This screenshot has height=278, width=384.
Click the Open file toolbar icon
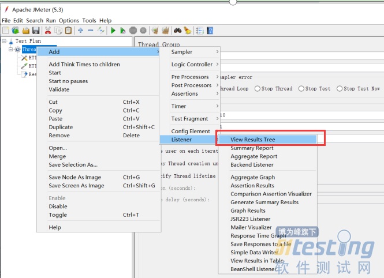[x=26, y=31]
